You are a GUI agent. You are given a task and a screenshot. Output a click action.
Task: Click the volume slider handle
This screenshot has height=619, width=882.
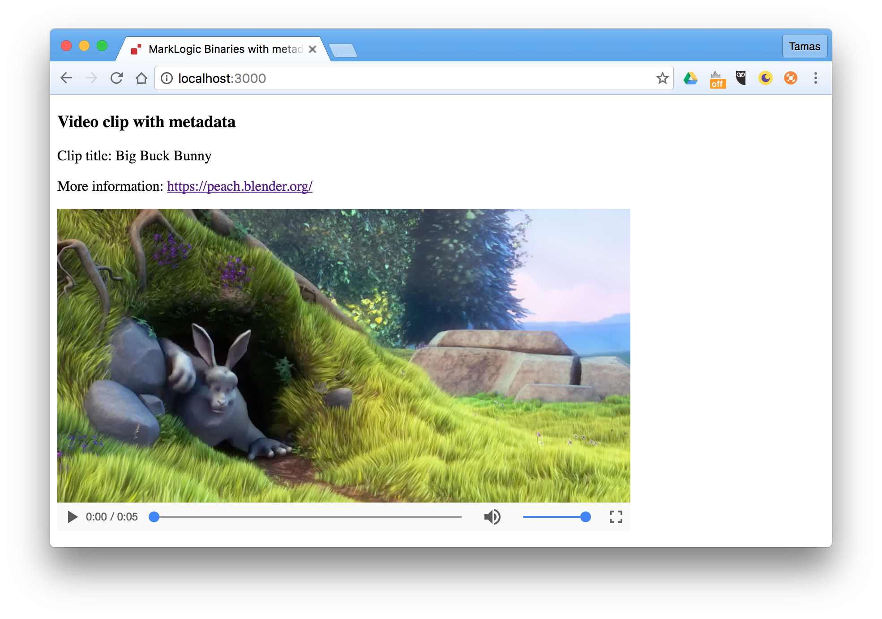[x=585, y=517]
